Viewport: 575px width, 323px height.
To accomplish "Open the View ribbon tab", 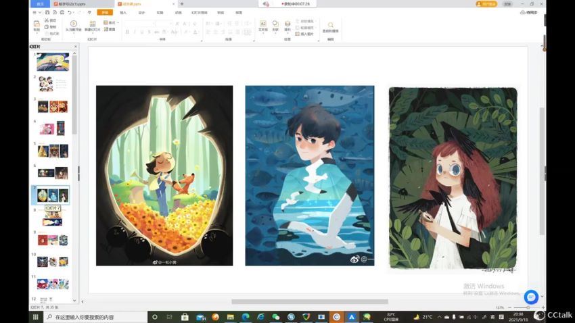I will tap(239, 12).
